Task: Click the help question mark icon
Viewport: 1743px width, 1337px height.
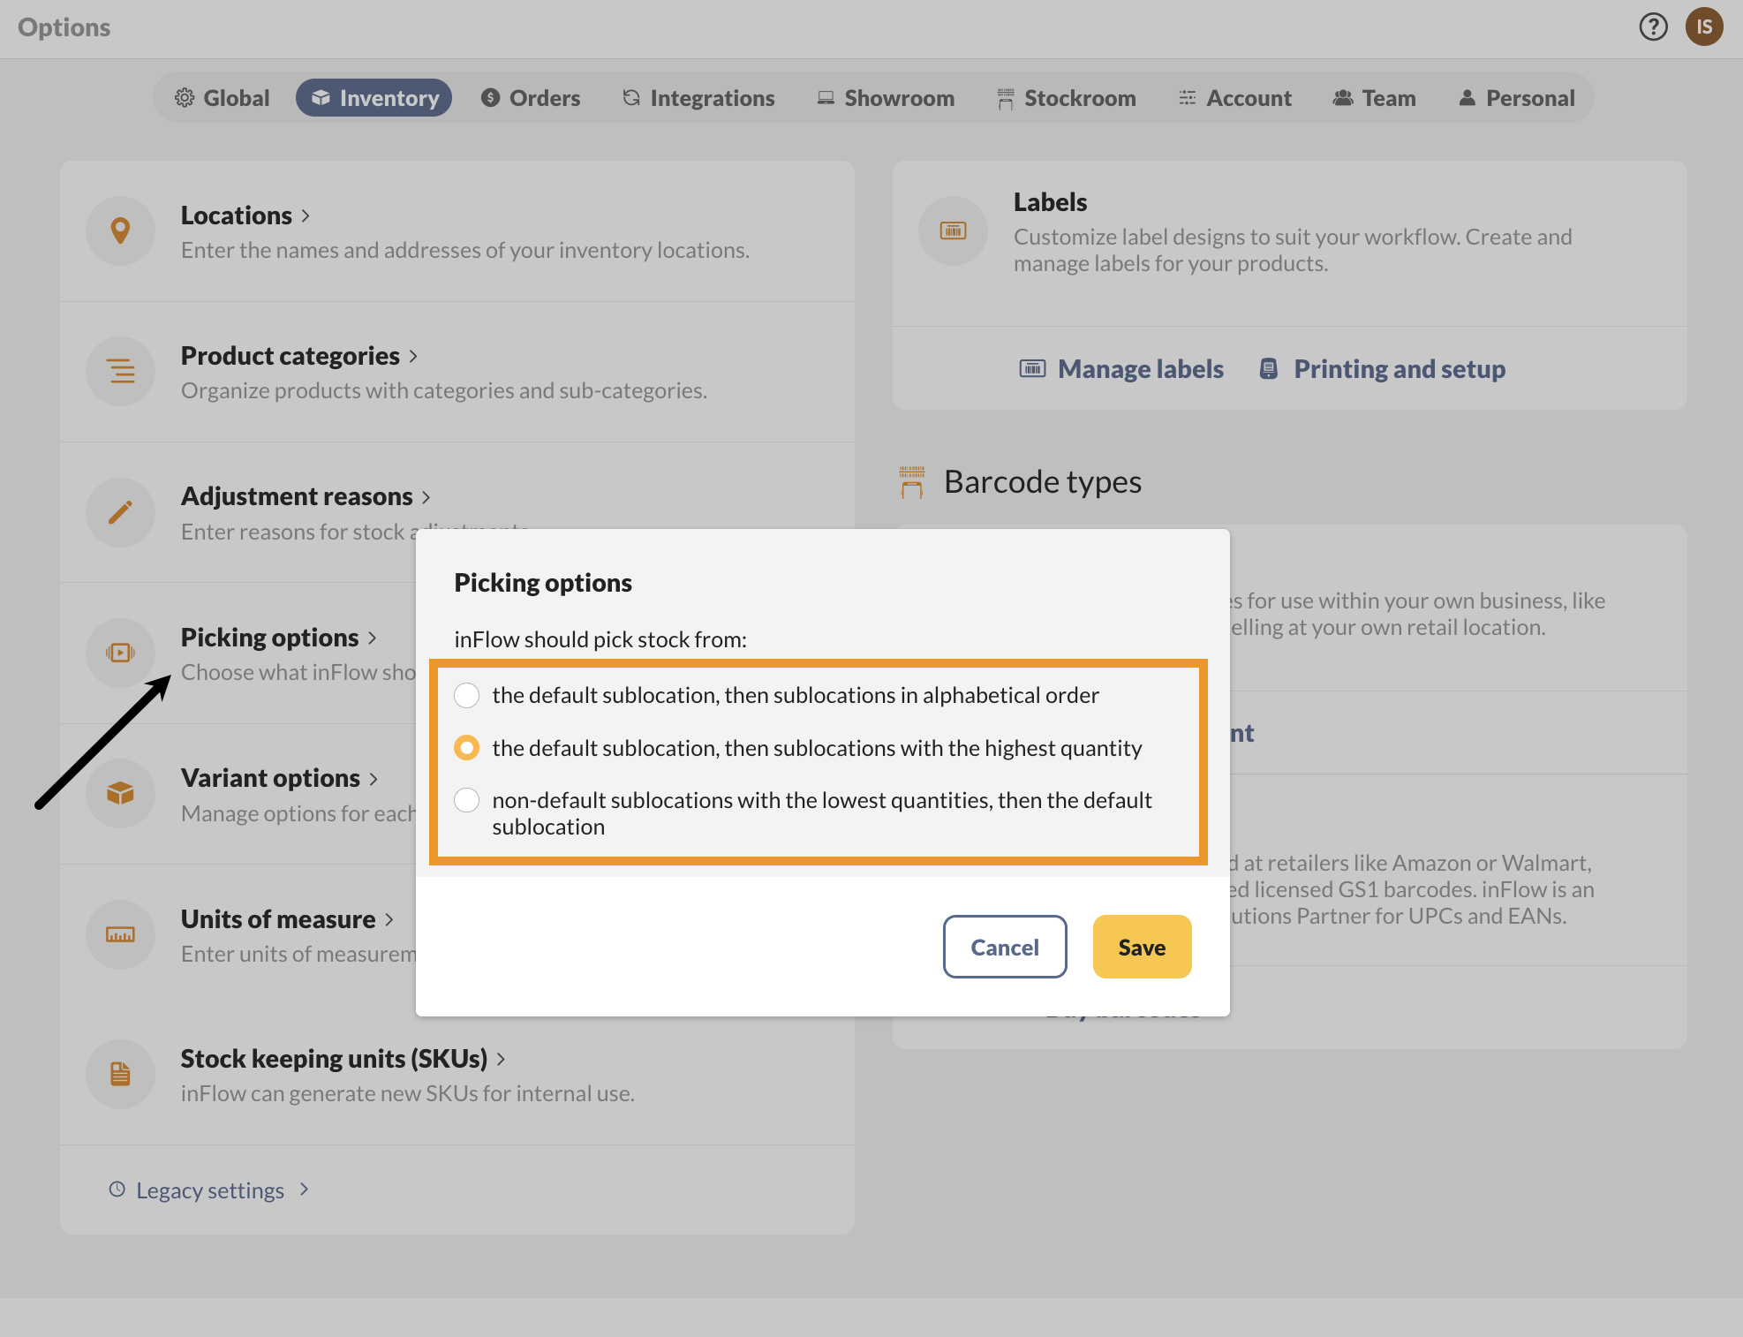Action: click(1653, 26)
